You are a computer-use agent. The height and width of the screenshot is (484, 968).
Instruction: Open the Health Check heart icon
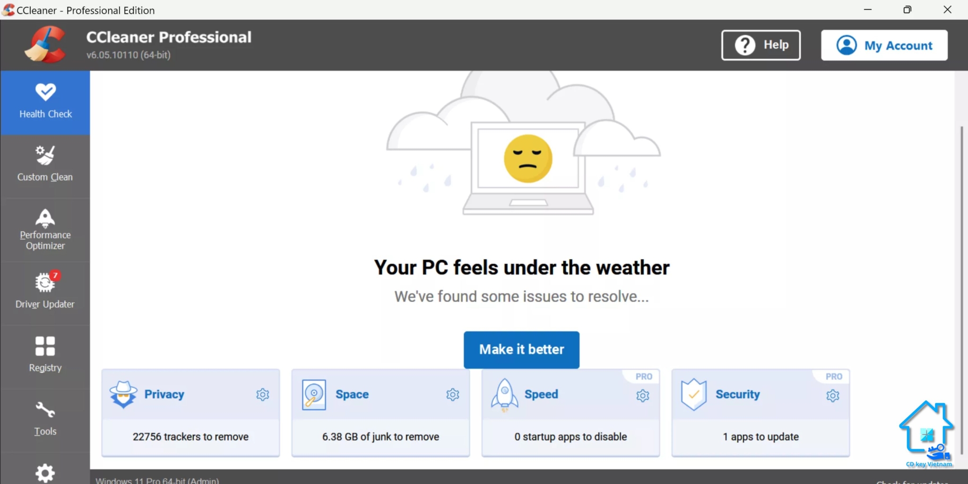(45, 92)
